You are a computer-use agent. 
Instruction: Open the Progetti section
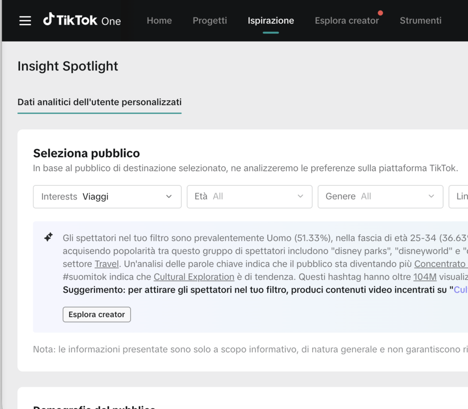(209, 21)
